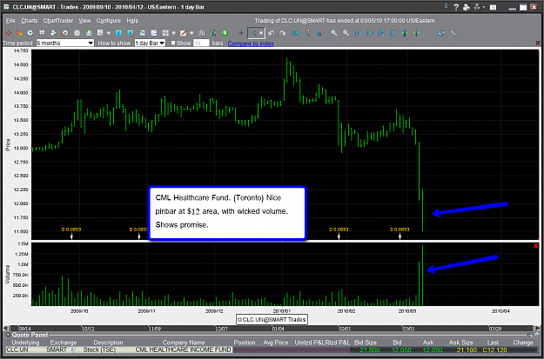The image size is (544, 359).
Task: Open the Help menu
Action: coord(132,21)
